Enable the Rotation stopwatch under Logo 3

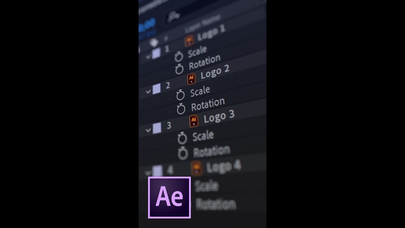tap(183, 153)
